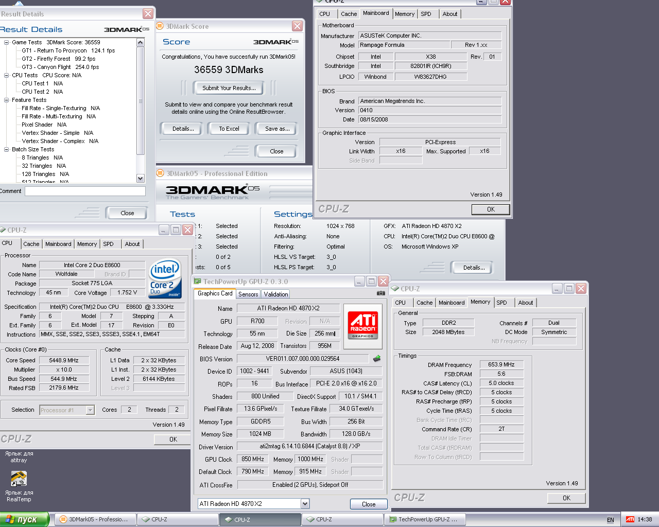Collapse the Feature Tests tree node
Viewport: 659px width, 527px height.
7,100
